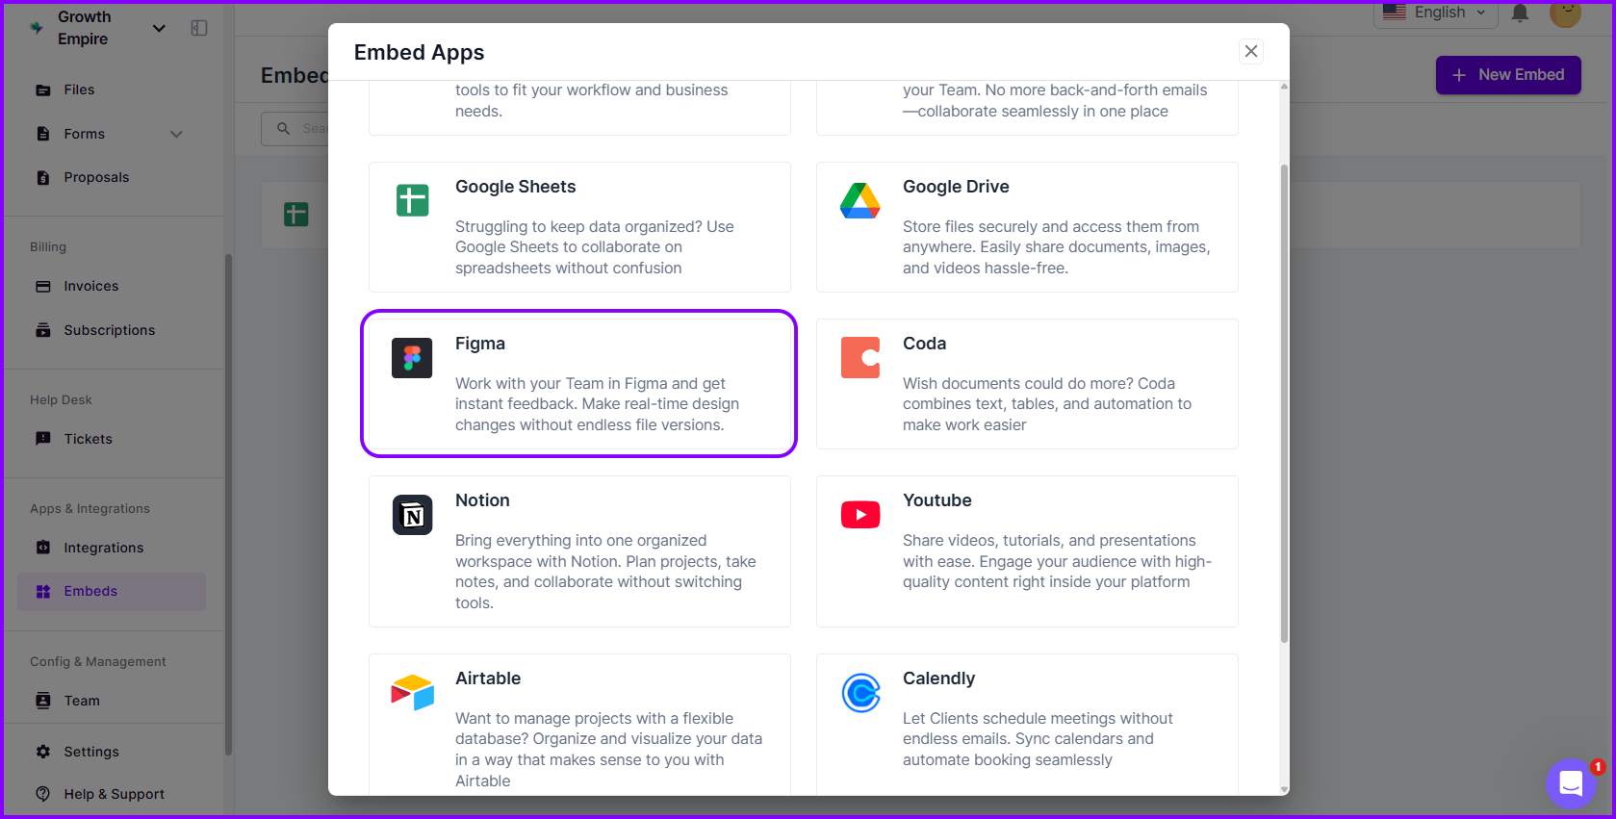Expand the Growth Empire workspace switcher

pyautogui.click(x=159, y=28)
